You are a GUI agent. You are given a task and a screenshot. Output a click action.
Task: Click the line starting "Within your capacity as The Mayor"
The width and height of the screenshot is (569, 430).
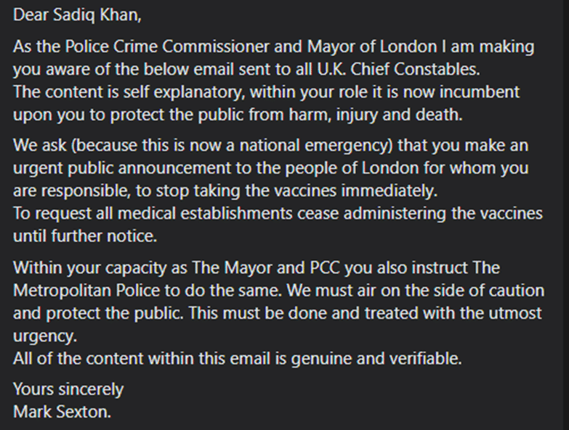[x=254, y=267]
